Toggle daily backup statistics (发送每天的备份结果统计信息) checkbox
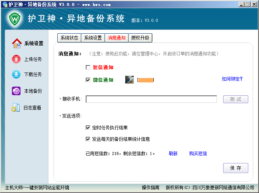This screenshot has width=259, height=193. [x=88, y=139]
